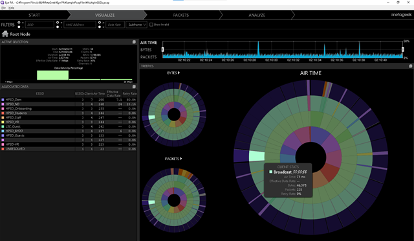Screen dimensions: 414x241
Task: Select the small PACKETS treepie chart
Action: pyautogui.click(x=174, y=200)
